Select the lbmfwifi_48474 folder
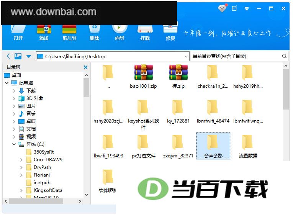293x216 pixels. [x=213, y=111]
